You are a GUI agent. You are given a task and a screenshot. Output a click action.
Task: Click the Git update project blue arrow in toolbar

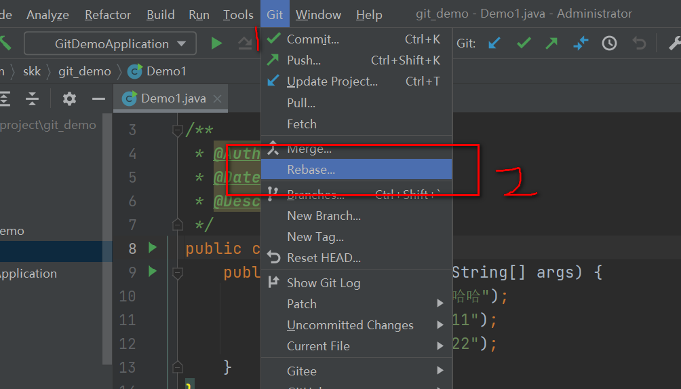(494, 43)
